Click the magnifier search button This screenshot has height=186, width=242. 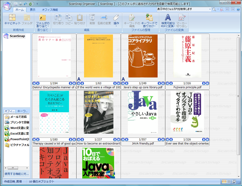214,9
